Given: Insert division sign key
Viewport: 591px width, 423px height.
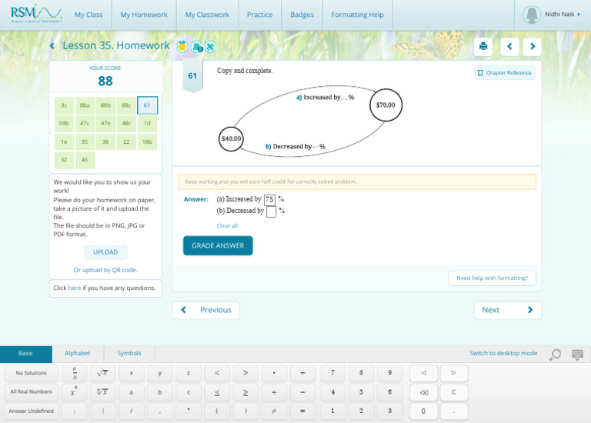Looking at the screenshot, I should [274, 392].
